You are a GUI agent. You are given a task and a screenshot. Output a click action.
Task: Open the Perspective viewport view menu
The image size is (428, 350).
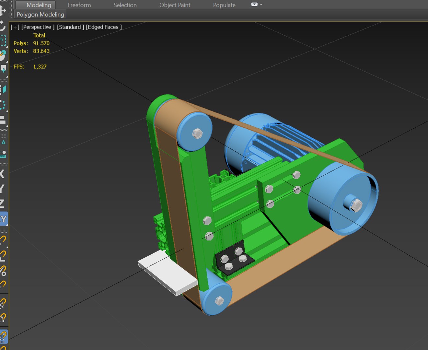pos(38,27)
